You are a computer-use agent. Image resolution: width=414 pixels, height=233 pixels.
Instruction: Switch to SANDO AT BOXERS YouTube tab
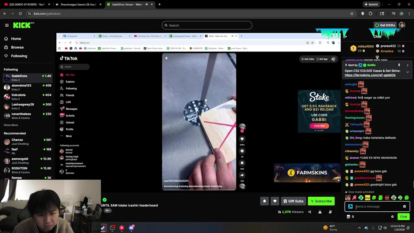click(27, 5)
